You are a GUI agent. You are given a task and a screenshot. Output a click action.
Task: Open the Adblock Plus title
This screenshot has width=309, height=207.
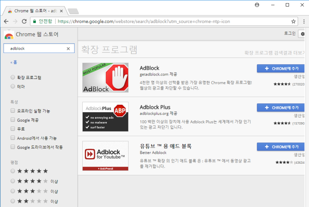pyautogui.click(x=155, y=107)
